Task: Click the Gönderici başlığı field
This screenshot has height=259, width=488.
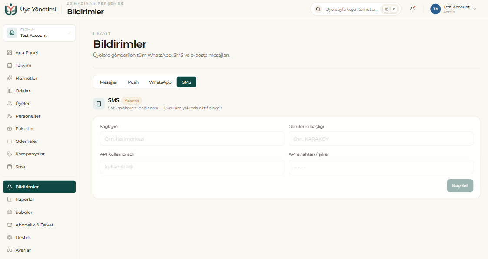Action: [381, 139]
